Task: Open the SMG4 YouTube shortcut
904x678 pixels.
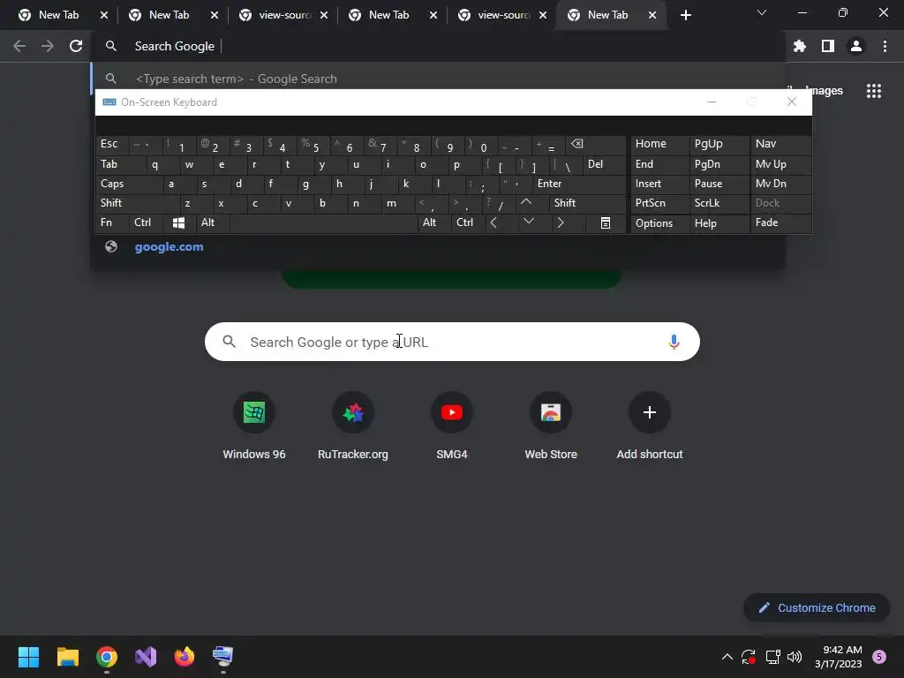Action: click(x=451, y=426)
